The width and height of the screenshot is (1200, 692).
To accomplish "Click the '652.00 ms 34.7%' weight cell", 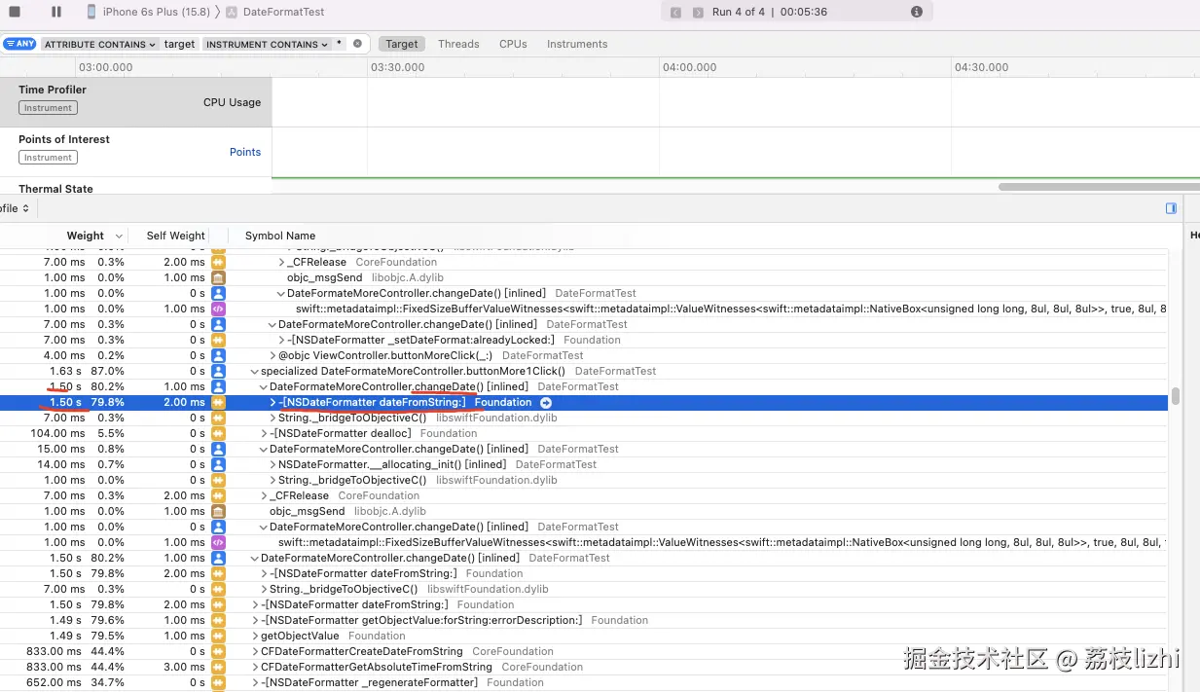I will coord(77,682).
